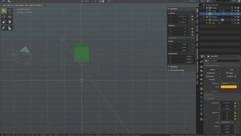Select the Measure ruler tool
The width and height of the screenshot is (241, 136).
pyautogui.click(x=10, y=28)
